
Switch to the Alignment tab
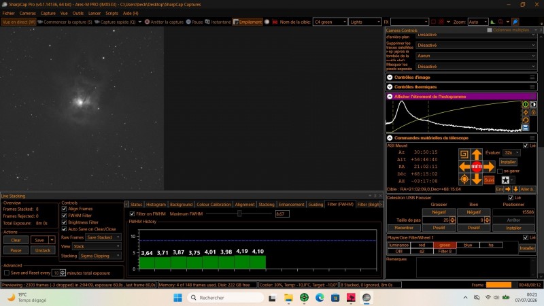(245, 205)
